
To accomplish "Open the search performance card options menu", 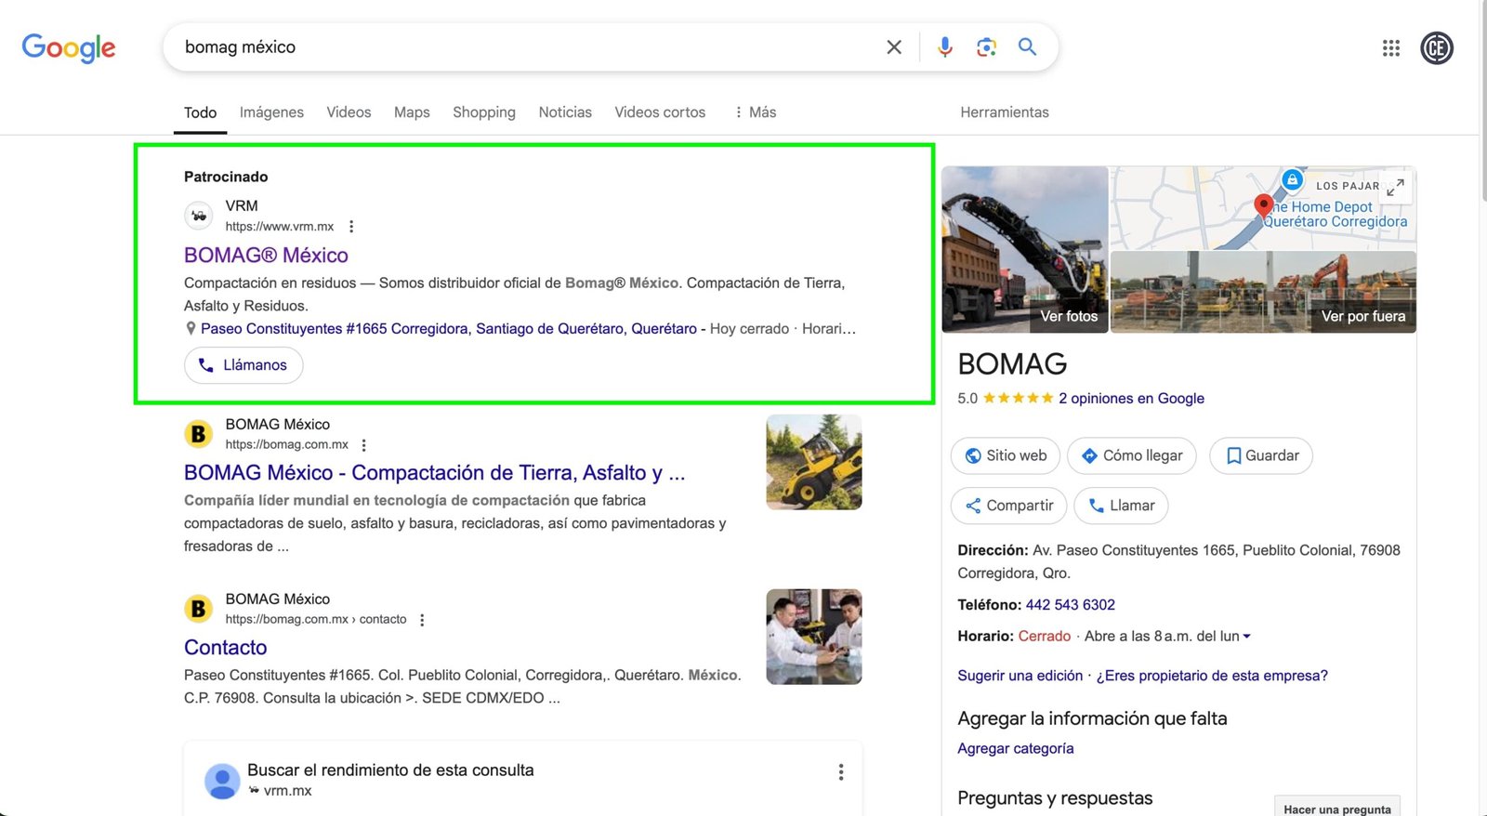I will click(840, 772).
